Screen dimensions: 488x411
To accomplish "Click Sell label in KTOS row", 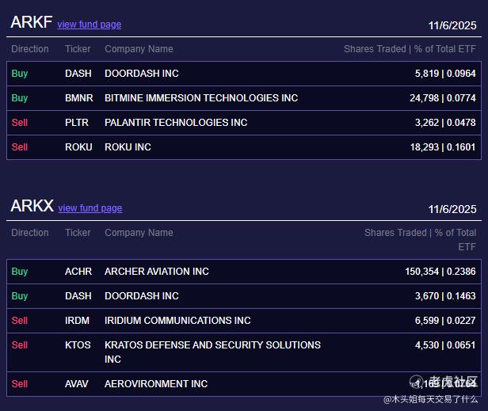I will point(20,345).
